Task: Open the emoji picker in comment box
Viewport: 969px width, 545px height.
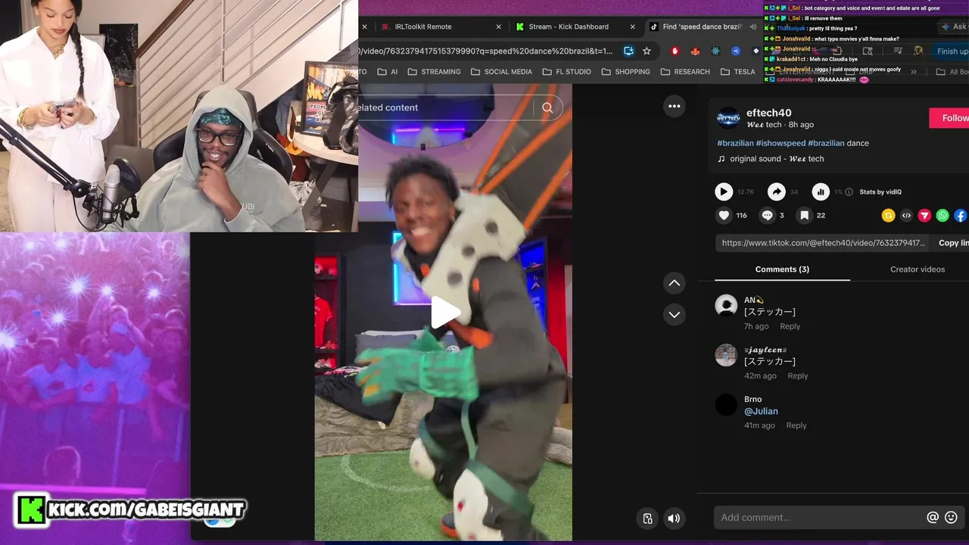Action: click(952, 518)
